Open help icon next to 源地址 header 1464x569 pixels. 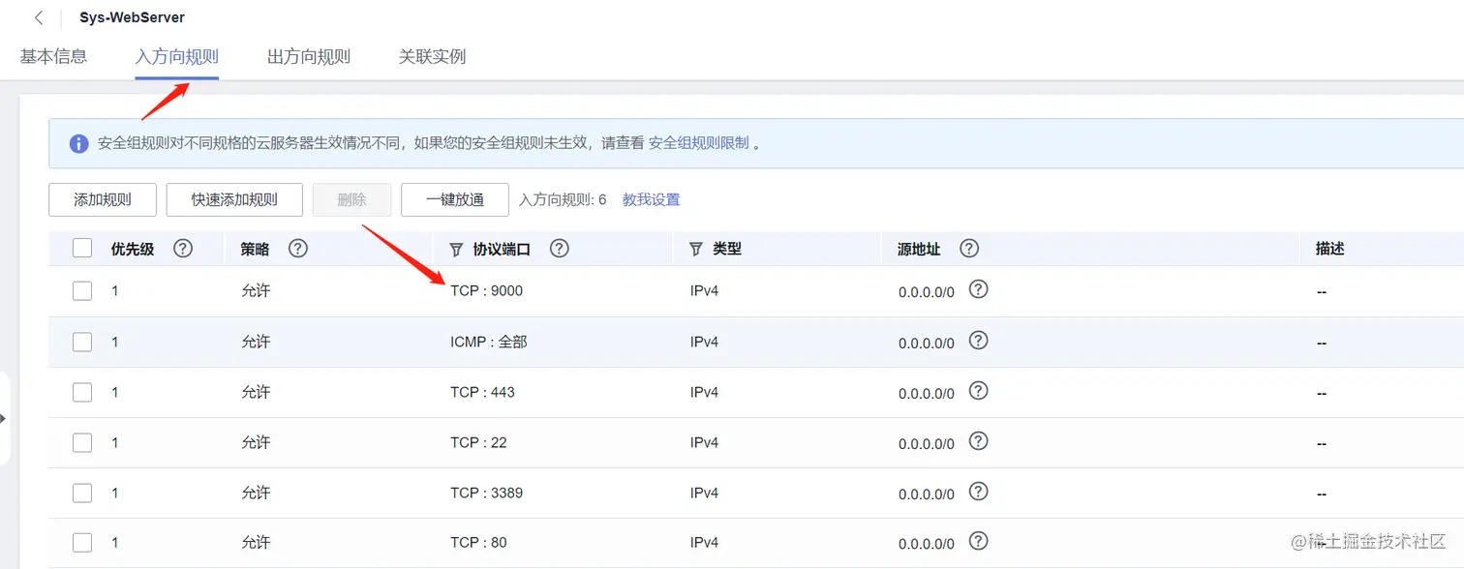tap(969, 248)
